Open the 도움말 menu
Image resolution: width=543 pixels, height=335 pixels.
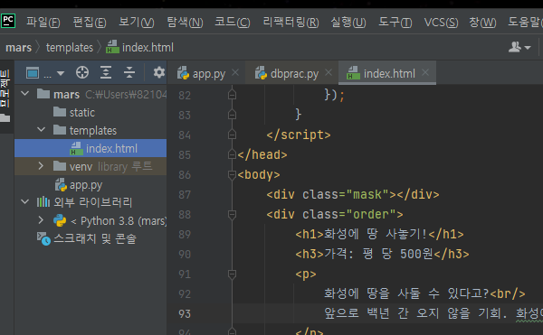(x=525, y=22)
